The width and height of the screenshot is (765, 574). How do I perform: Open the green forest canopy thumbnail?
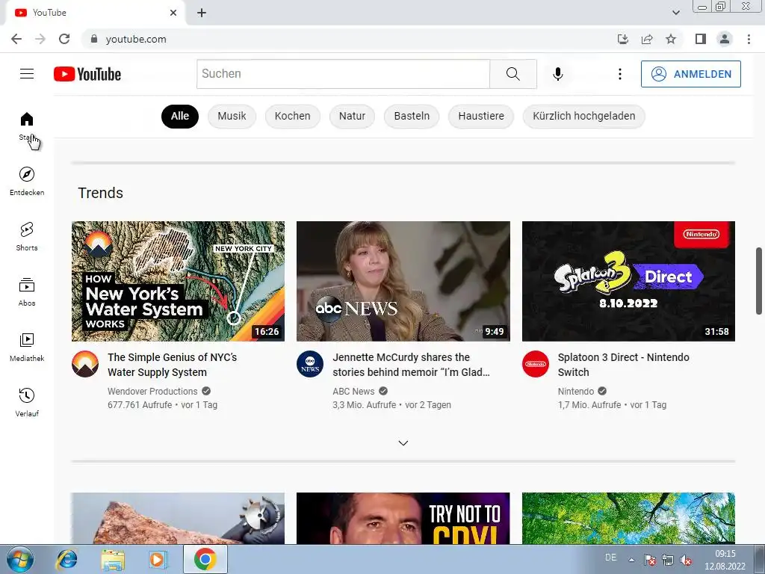628,519
